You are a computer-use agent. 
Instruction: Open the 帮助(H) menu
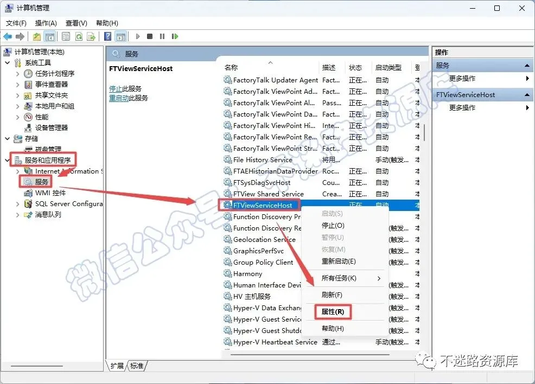[x=107, y=23]
